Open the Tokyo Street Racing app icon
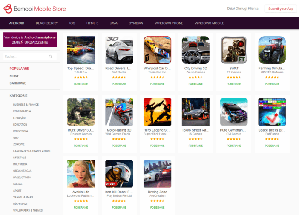The width and height of the screenshot is (299, 215). click(195, 112)
